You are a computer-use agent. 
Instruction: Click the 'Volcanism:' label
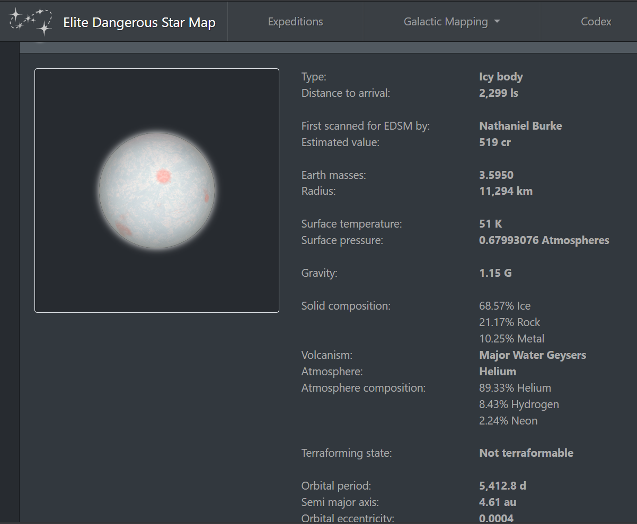click(x=326, y=355)
